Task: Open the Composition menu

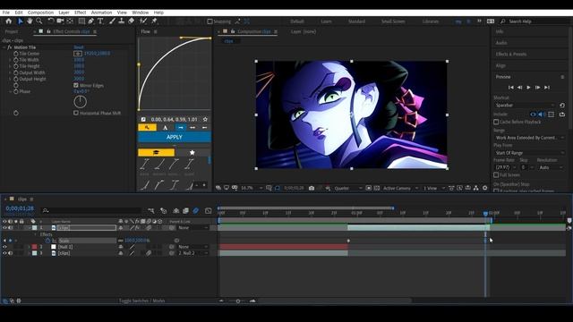Action: click(x=40, y=13)
